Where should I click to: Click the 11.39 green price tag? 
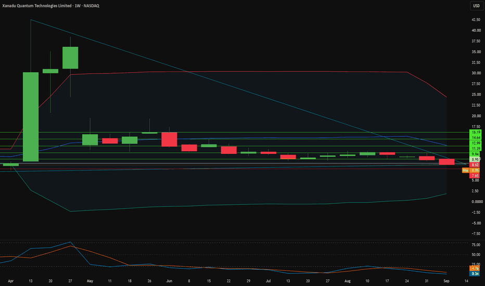(476, 149)
